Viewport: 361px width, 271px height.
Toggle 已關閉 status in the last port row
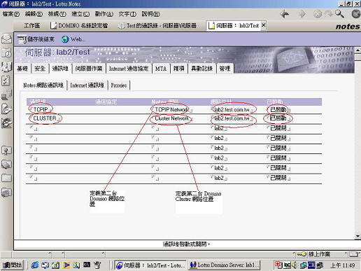coord(278,178)
